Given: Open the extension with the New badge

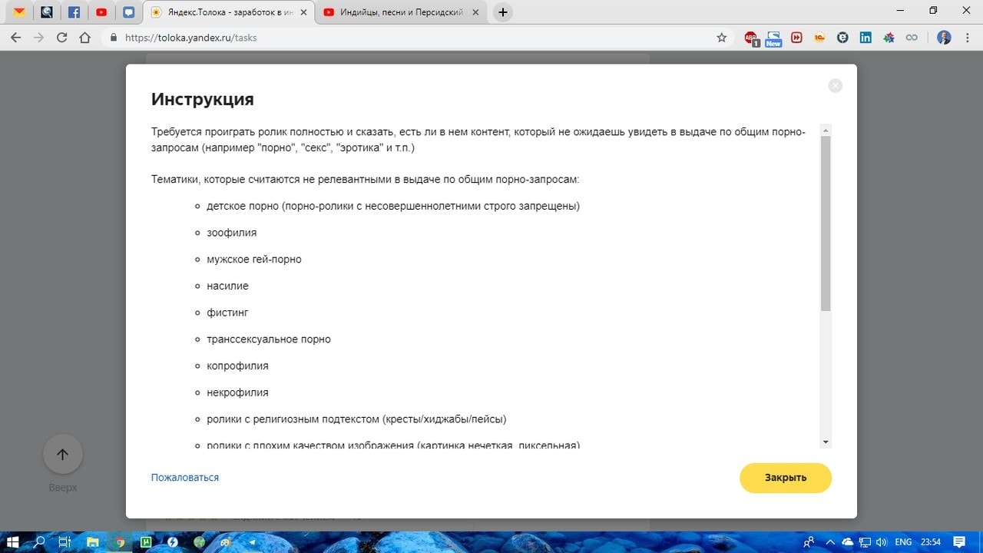Looking at the screenshot, I should pos(773,38).
